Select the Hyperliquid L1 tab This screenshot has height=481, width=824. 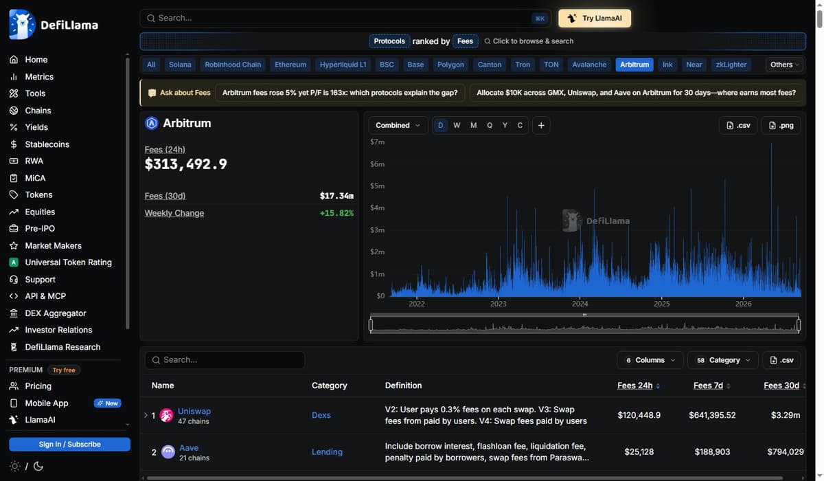click(x=343, y=65)
